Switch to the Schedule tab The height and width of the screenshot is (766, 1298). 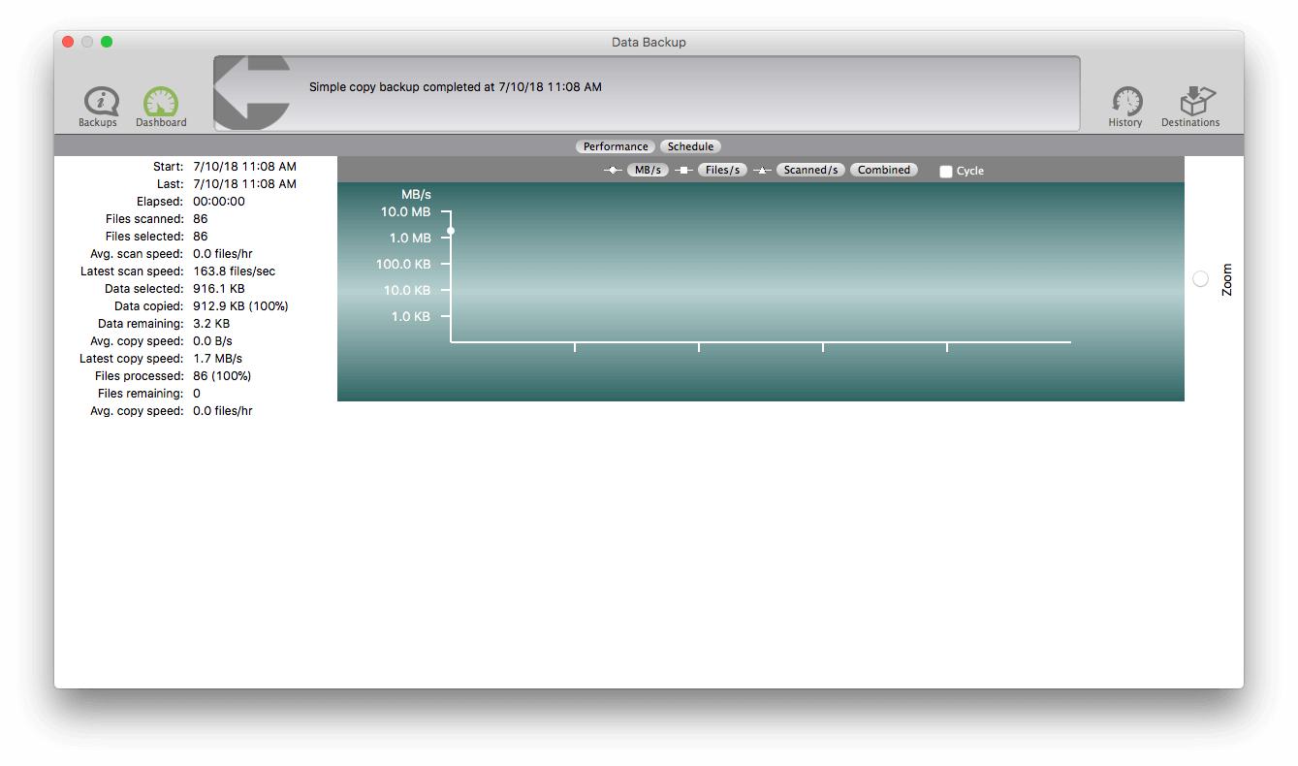click(x=690, y=146)
